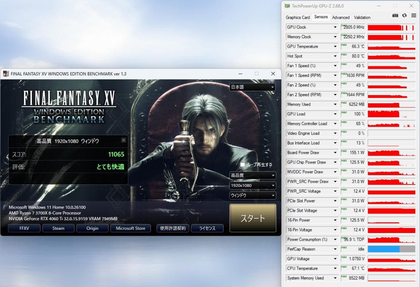
Task: Click the GPU-Z title bar app icon
Action: point(287,6)
